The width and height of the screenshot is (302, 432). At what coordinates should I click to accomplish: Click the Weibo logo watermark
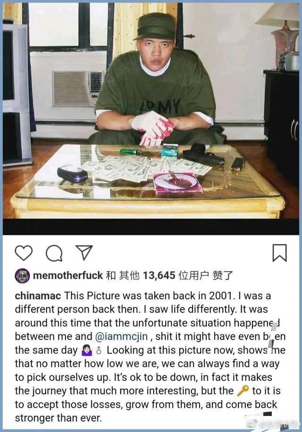click(x=252, y=424)
